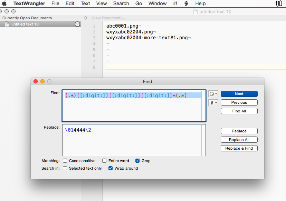Open the Window menu
Viewport: 286px width, 201px height.
[x=158, y=3]
